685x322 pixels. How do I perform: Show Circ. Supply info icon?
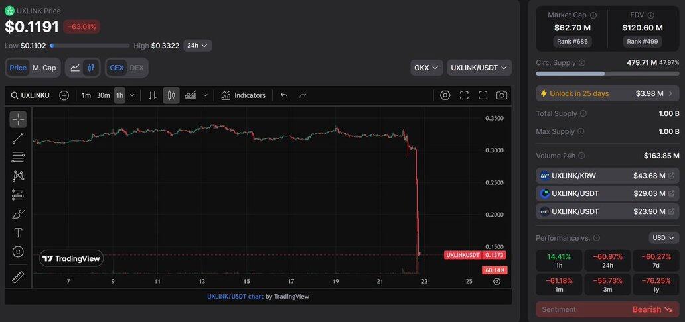pyautogui.click(x=582, y=63)
